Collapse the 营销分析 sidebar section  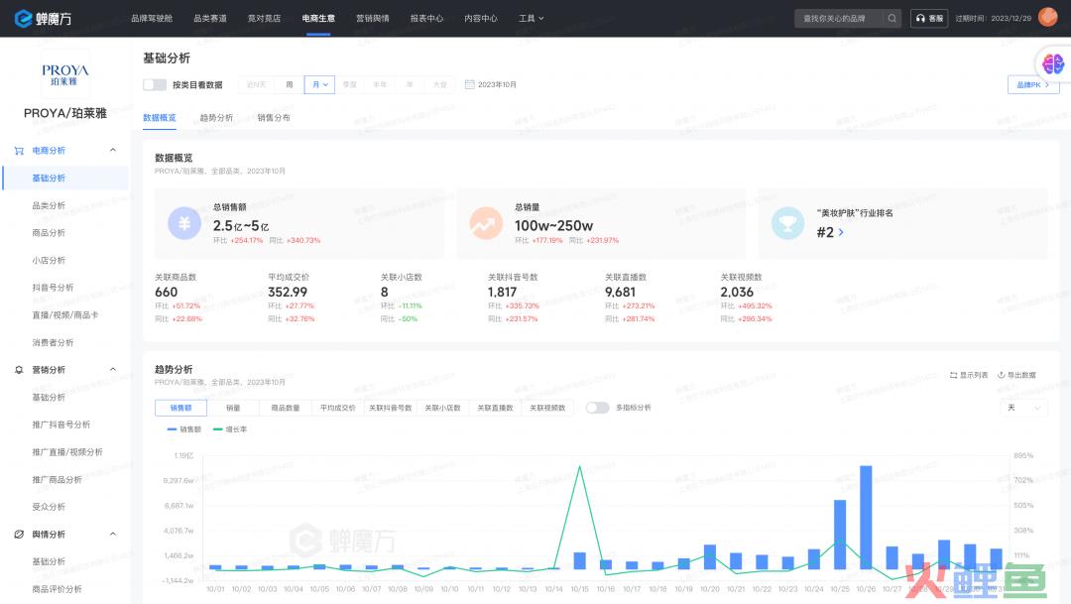[113, 370]
